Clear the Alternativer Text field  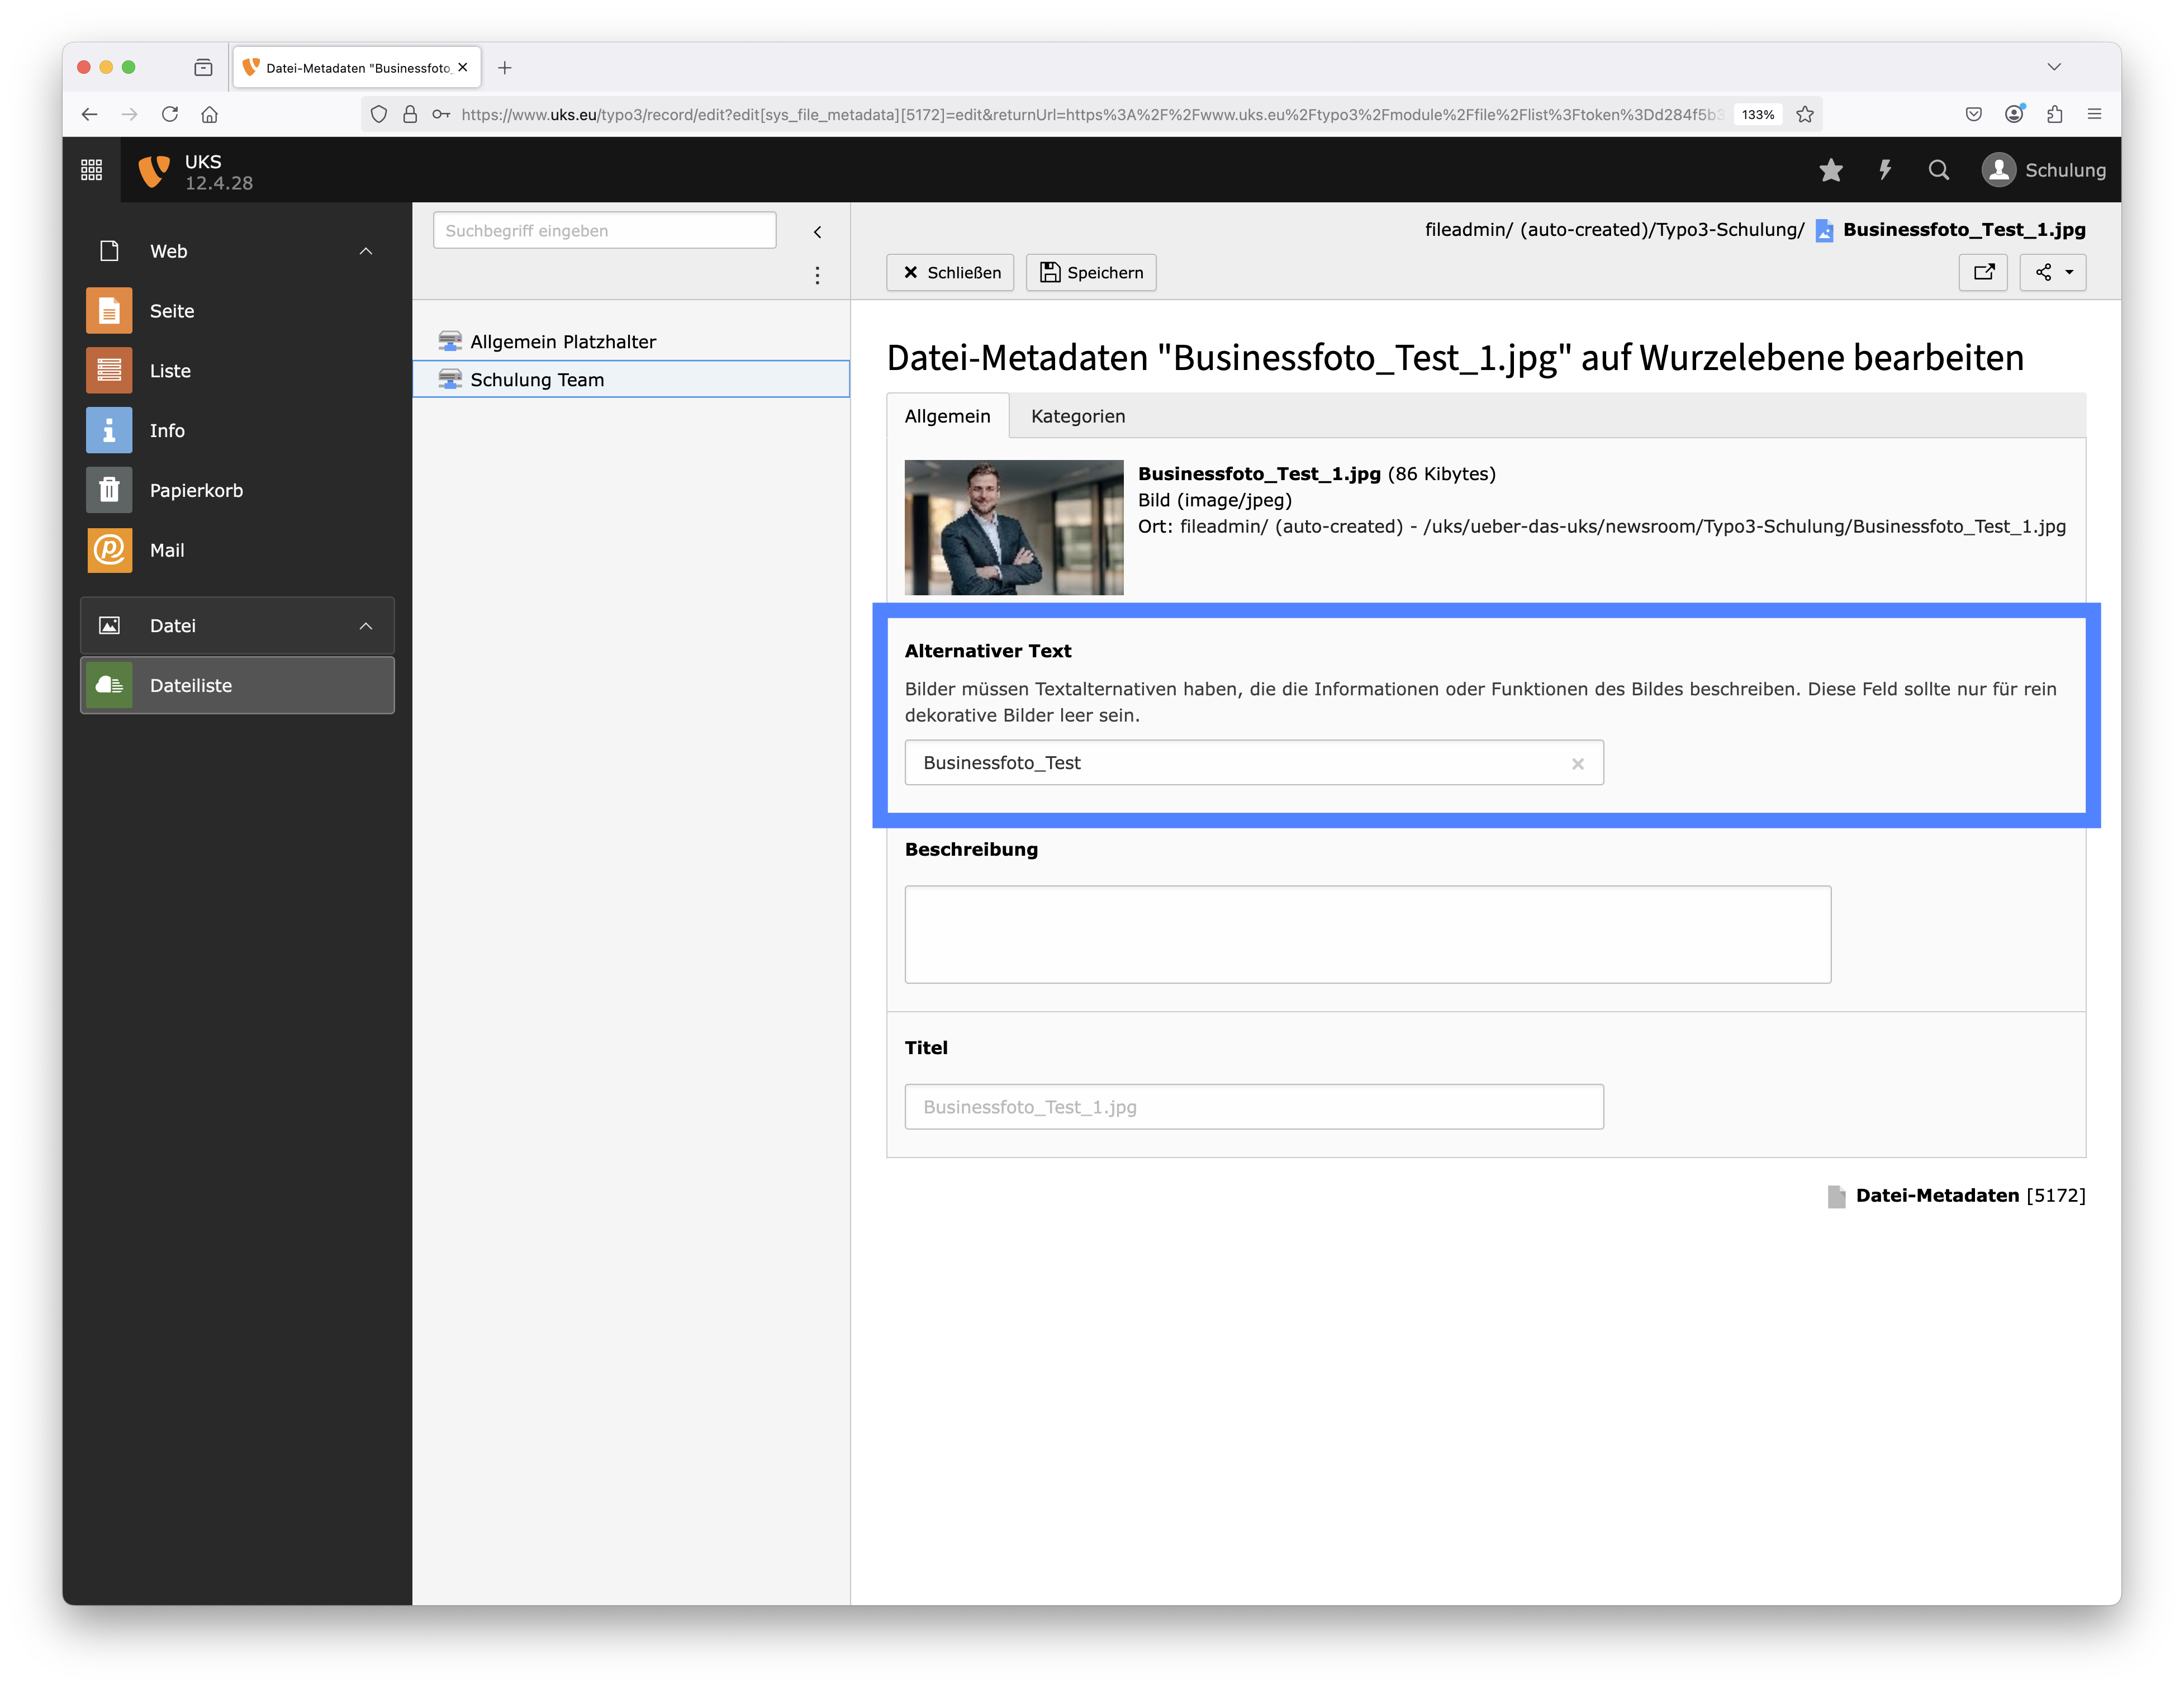click(x=1577, y=764)
